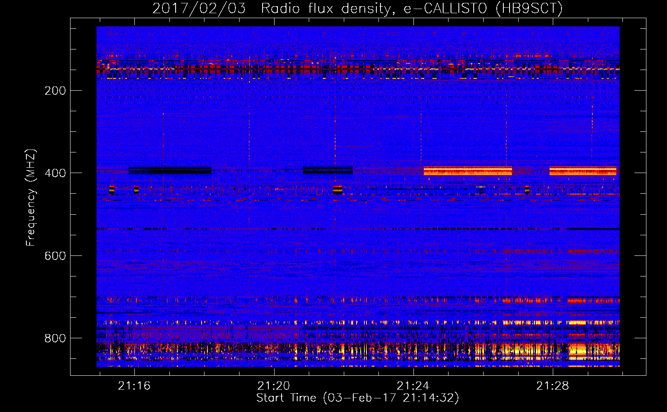Click the '21:28' time tick label
Viewport: 667px width, 412px height.
[x=552, y=386]
